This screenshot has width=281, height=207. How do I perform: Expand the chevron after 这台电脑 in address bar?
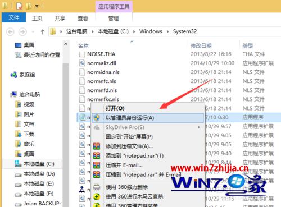[93, 31]
